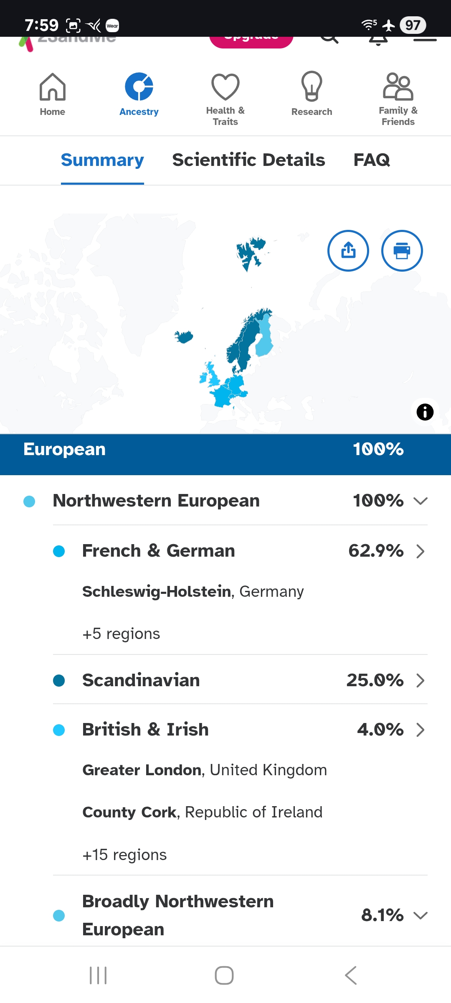Select the Ancestry pie chart icon
Screen dimensions: 451x1003
[x=139, y=87]
